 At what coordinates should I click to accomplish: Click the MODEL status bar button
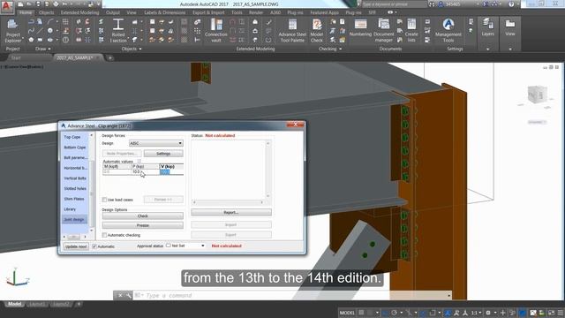[347, 313]
